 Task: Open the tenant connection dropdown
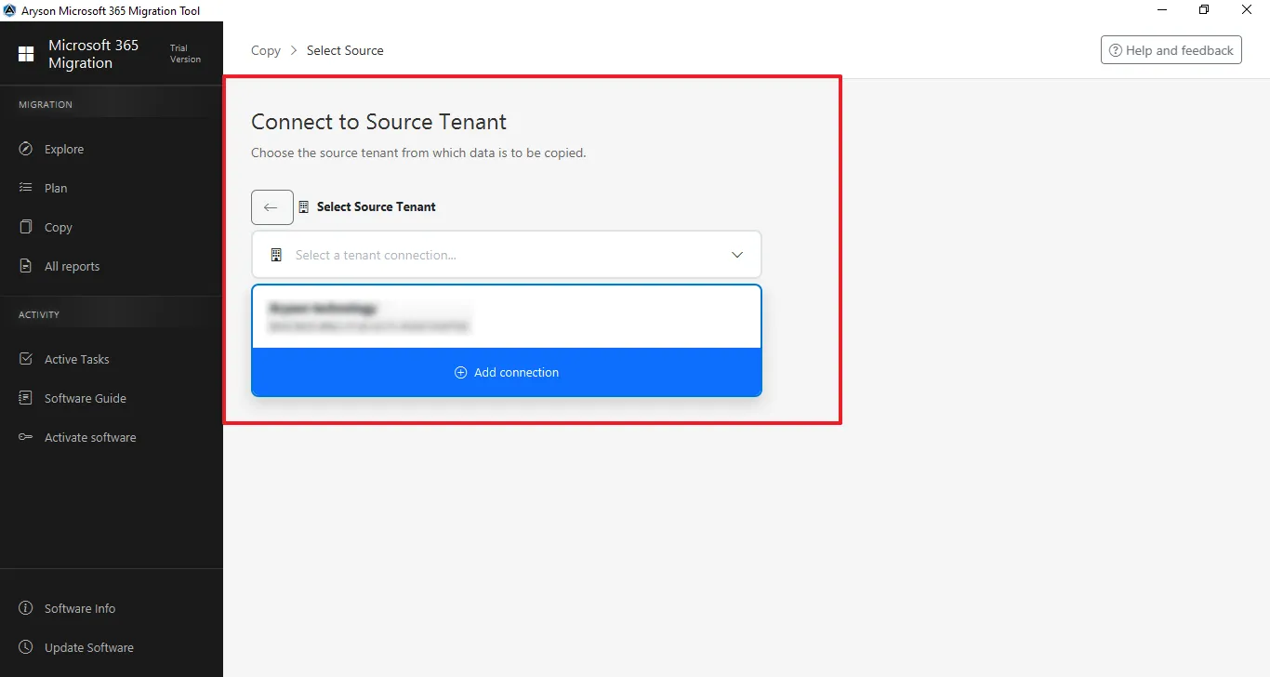(736, 254)
